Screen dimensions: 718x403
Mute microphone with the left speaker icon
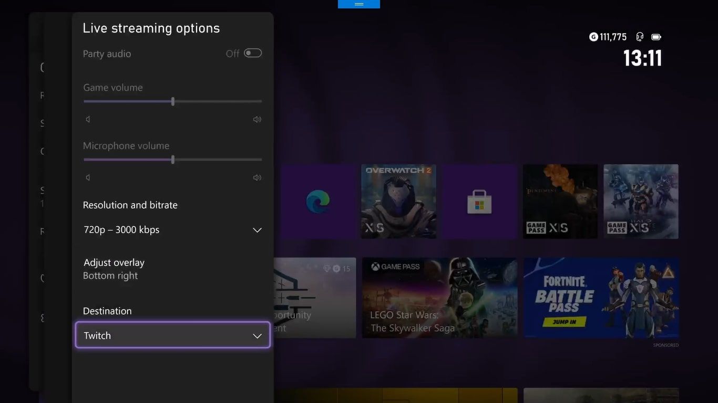88,177
